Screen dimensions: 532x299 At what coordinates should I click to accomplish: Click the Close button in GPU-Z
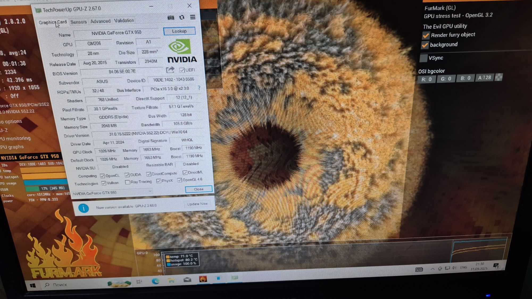click(198, 189)
